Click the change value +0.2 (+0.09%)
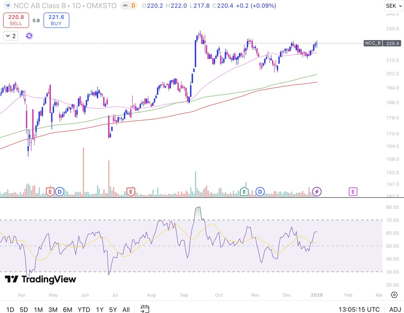This screenshot has height=313, width=404. [256, 6]
